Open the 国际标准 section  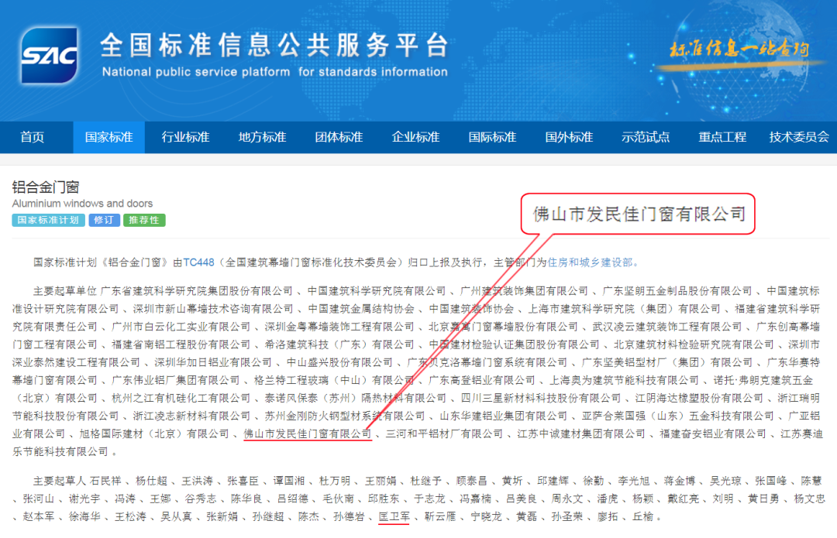491,137
